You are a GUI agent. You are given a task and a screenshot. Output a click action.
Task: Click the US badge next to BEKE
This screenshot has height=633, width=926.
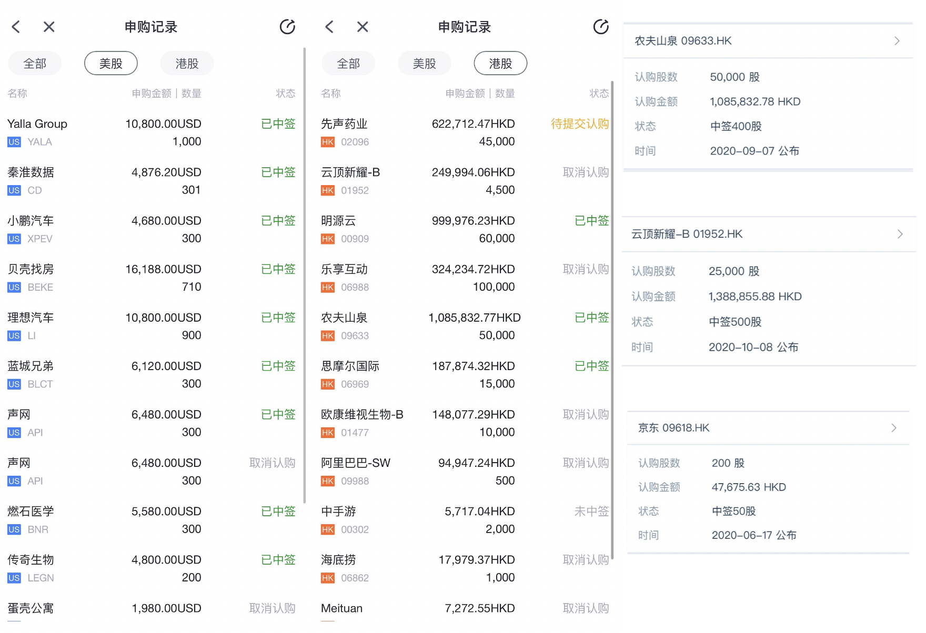[x=14, y=287]
